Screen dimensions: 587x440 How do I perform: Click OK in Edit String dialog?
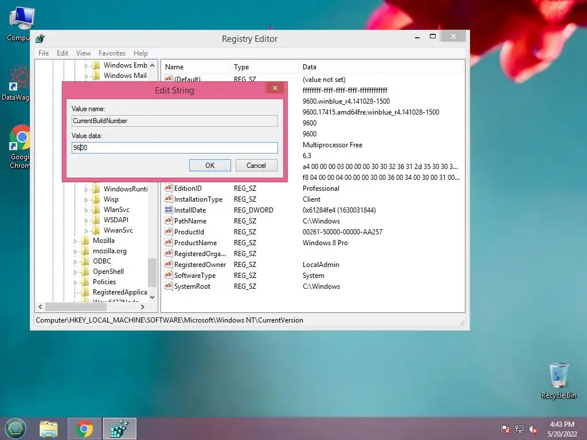[x=210, y=166]
